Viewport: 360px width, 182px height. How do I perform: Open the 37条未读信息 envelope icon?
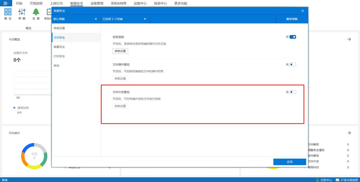[337, 180]
